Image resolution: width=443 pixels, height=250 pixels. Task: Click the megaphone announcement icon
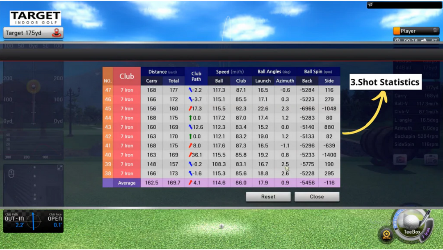(x=370, y=5)
